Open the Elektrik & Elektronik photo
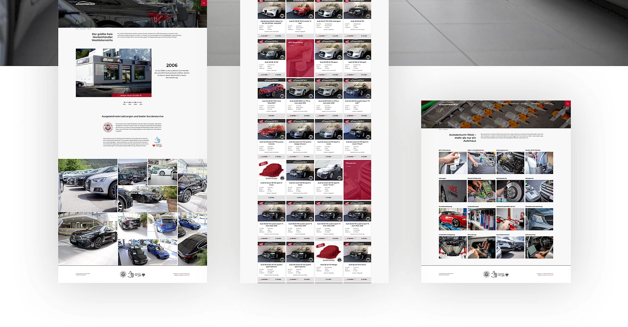The height and width of the screenshot is (327, 628). click(x=481, y=191)
